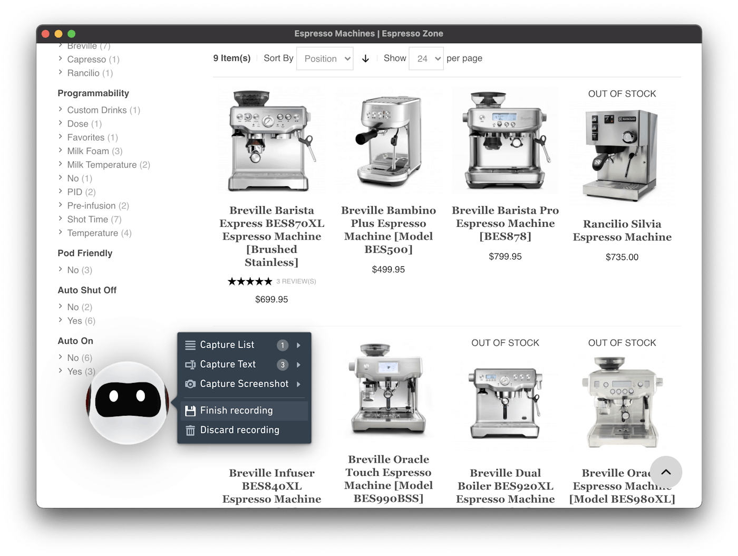Expand Capture Screenshot submenu arrow

298,384
